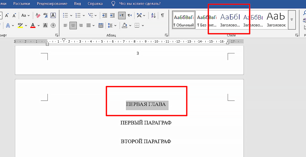The height and width of the screenshot is (157, 306).
Task: Justify the paragraph text
Action: click(x=89, y=25)
